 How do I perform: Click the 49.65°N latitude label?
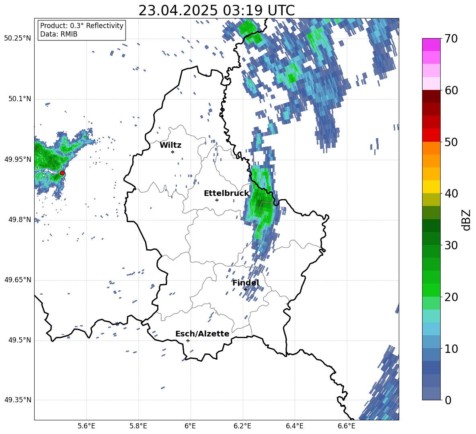coord(18,280)
